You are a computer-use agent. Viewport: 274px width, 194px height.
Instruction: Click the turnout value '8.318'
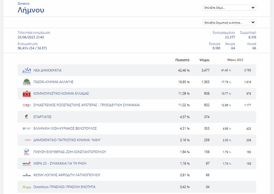252,37
